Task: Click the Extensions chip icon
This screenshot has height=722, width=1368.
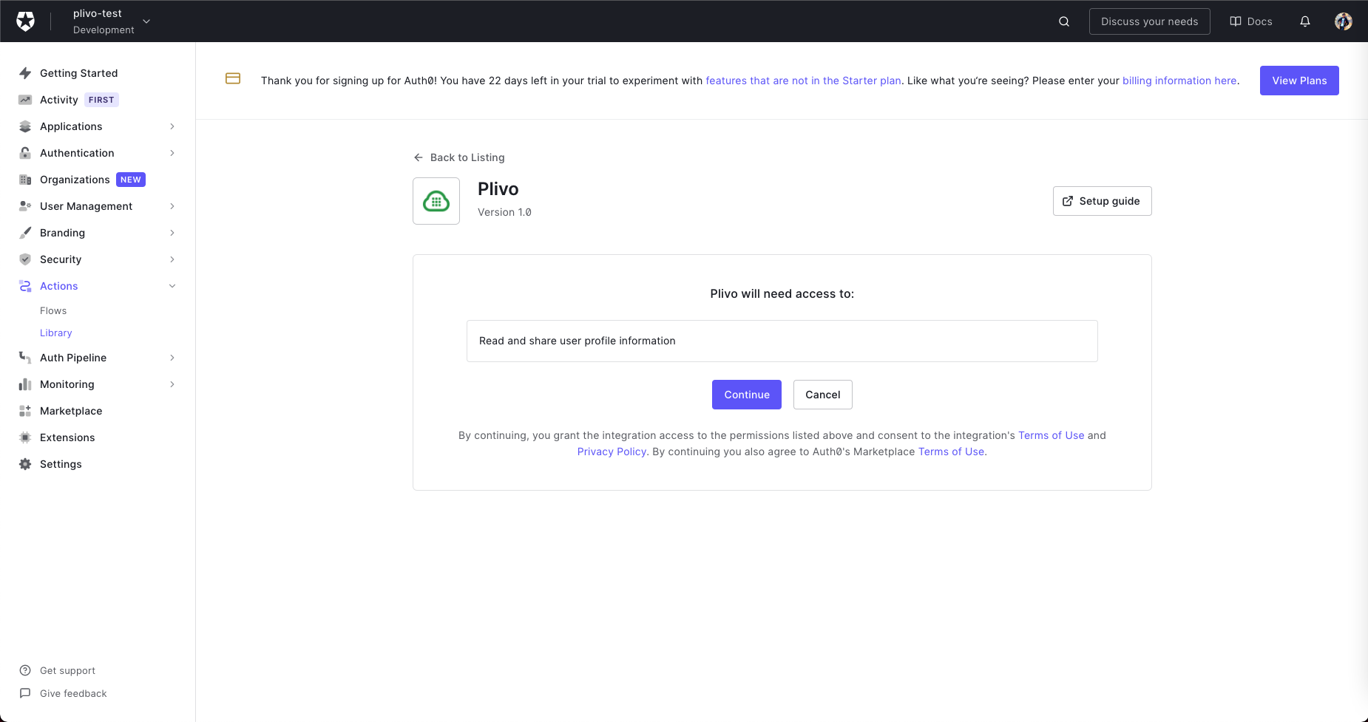Action: [x=25, y=437]
